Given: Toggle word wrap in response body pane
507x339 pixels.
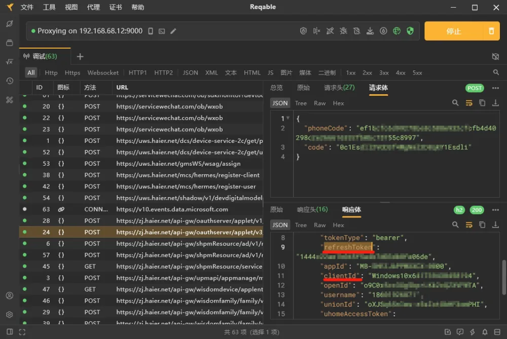Looking at the screenshot, I should click(x=469, y=224).
